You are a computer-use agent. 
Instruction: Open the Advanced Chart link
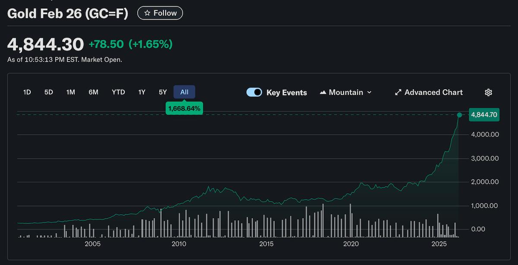pyautogui.click(x=433, y=92)
